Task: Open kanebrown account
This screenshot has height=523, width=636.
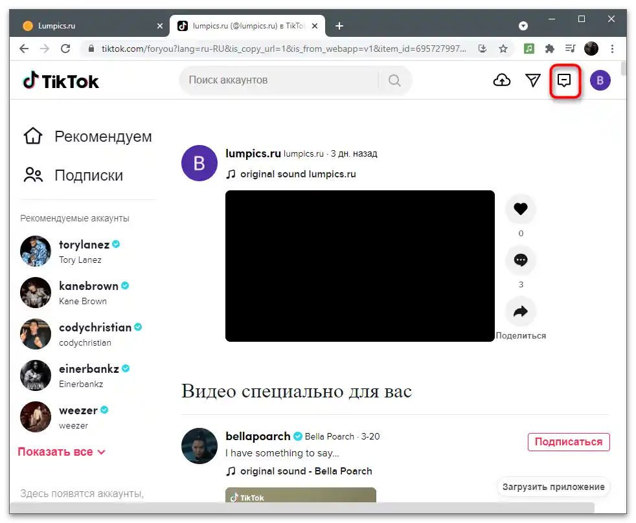Action: 89,286
